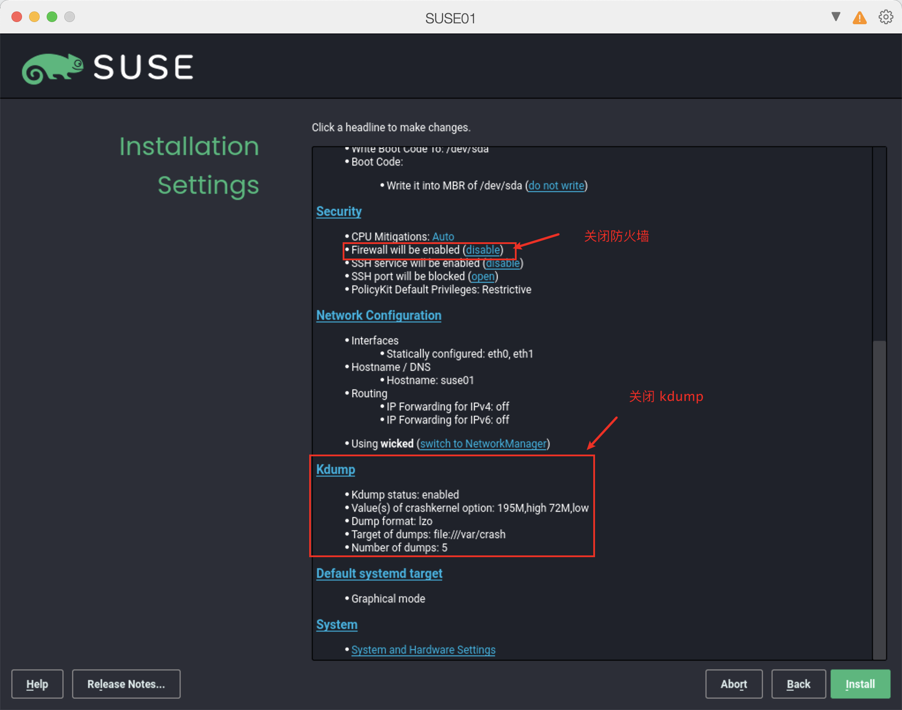The height and width of the screenshot is (710, 902).
Task: Disable SSH service via its link
Action: coord(503,263)
